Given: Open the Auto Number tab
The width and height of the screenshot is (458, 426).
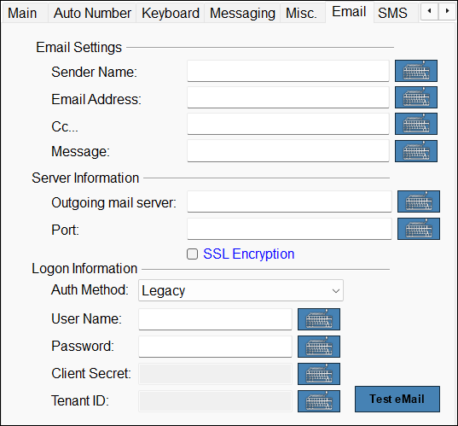Looking at the screenshot, I should (x=92, y=13).
